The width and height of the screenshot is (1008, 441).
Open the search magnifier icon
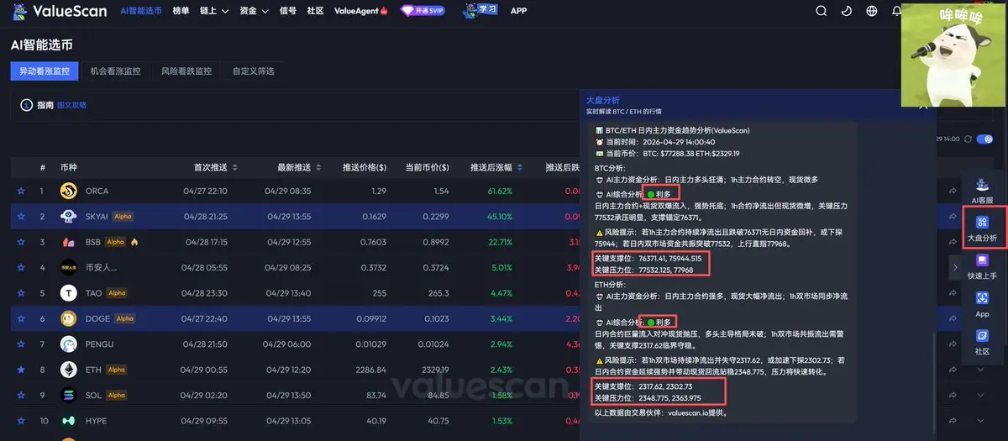pos(822,11)
